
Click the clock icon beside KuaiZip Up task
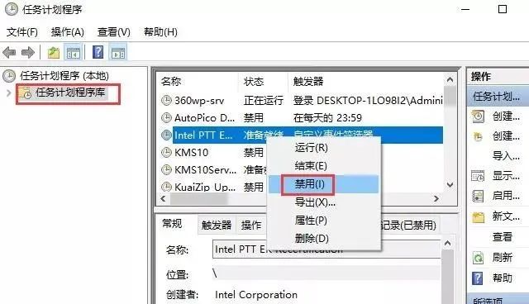pos(166,187)
